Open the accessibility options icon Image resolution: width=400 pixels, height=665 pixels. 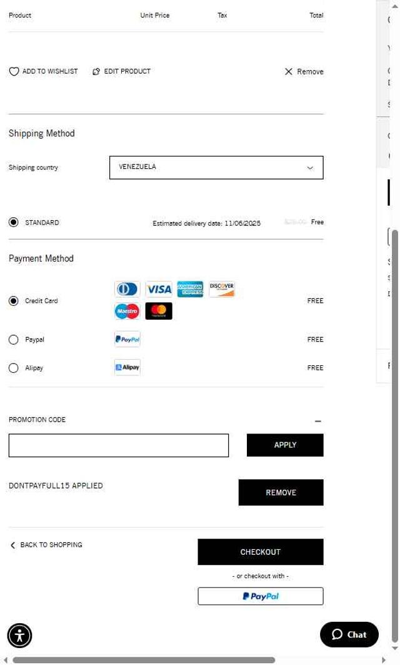pos(20,636)
